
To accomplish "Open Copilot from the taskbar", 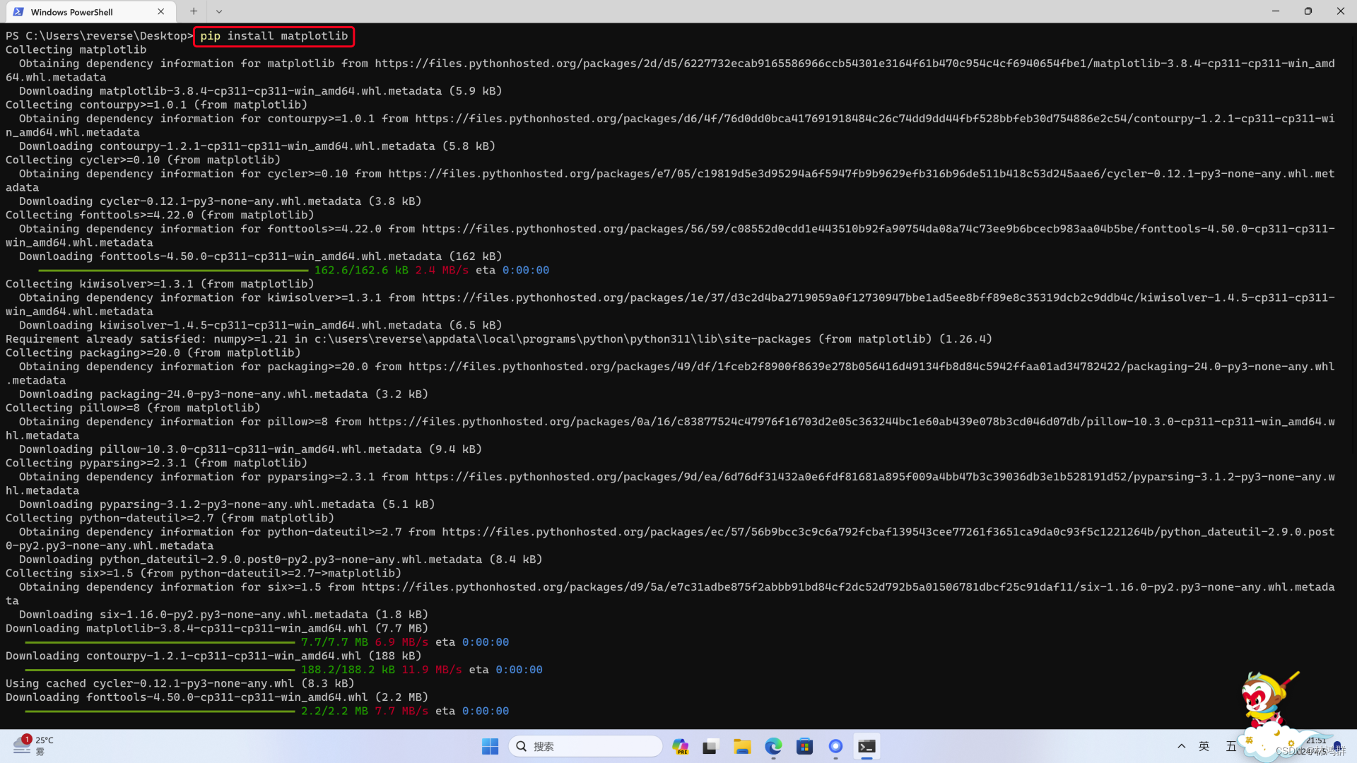I will (681, 746).
